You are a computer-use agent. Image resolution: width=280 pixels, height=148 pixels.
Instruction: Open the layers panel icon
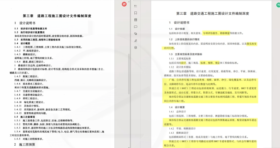click(x=135, y=47)
